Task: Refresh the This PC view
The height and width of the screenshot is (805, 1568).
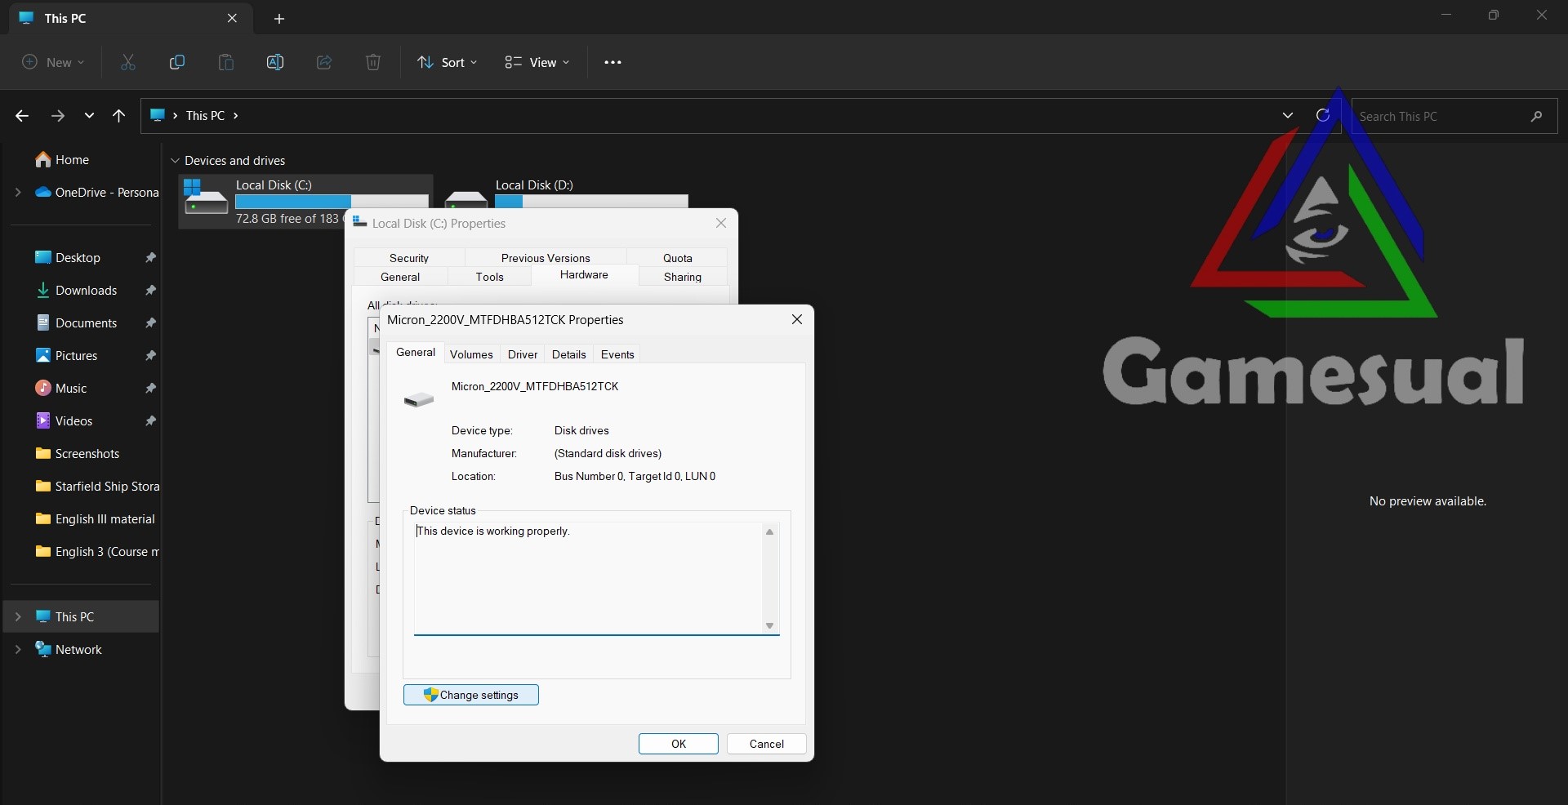Action: click(1323, 116)
